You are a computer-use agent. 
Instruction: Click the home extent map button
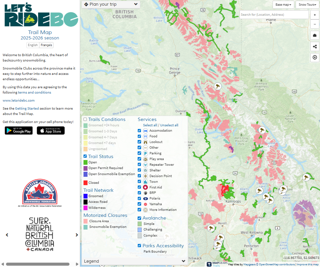coord(315,35)
